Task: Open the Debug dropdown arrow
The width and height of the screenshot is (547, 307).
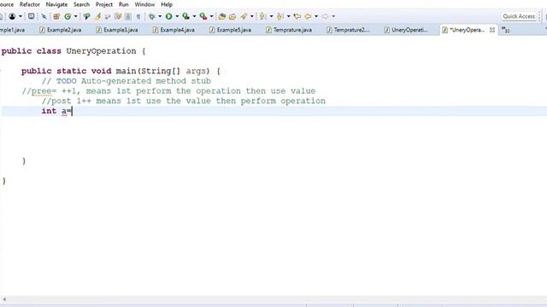Action: (160, 16)
